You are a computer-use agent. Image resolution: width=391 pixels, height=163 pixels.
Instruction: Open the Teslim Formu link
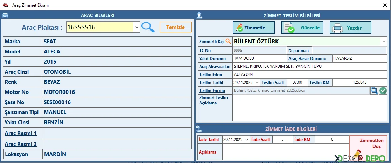(x=212, y=91)
